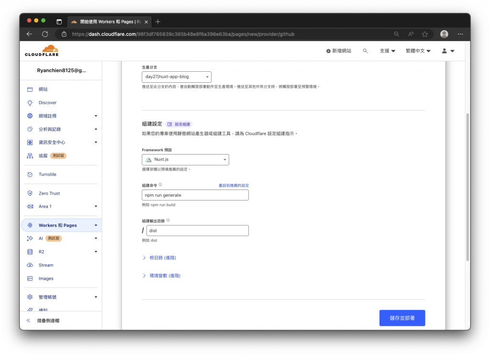Screen dimensions: 490x356
Task: Collapse the Workers 和 Pages section arrow
Action: (96, 225)
